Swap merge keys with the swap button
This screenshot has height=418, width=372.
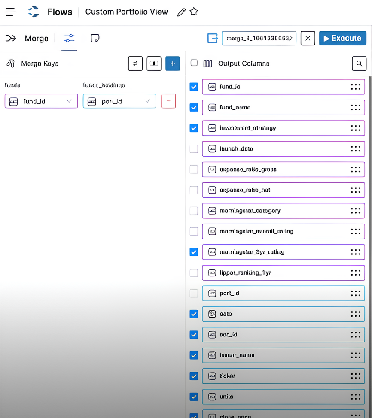135,64
